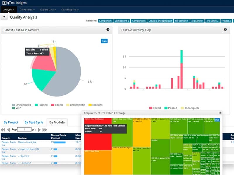Open help for Test Results by Day

click(x=225, y=29)
